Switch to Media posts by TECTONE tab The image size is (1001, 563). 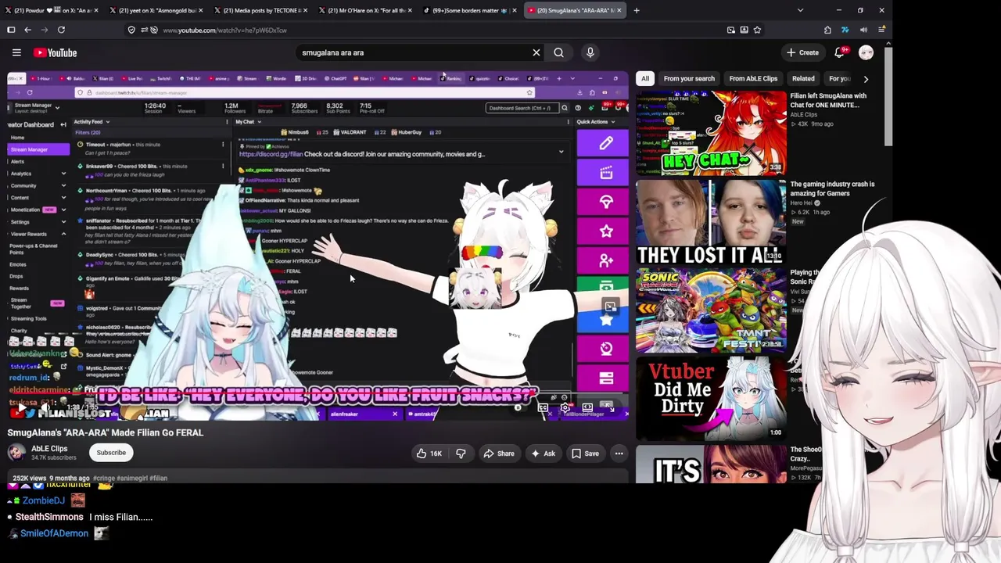coord(260,10)
